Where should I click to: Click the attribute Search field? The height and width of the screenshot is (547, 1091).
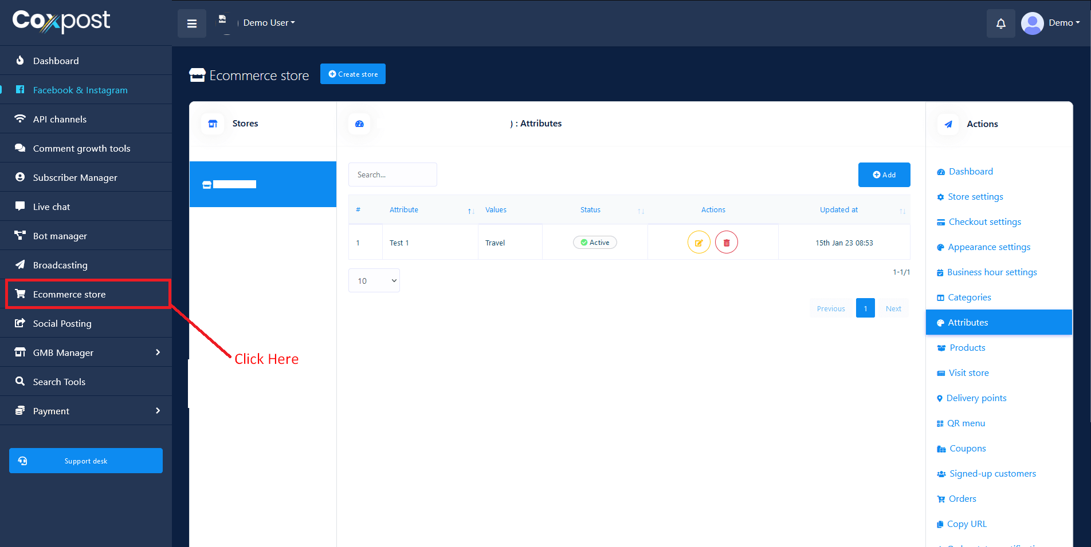[393, 175]
